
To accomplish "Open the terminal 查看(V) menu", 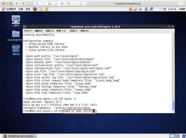I will (50, 31).
